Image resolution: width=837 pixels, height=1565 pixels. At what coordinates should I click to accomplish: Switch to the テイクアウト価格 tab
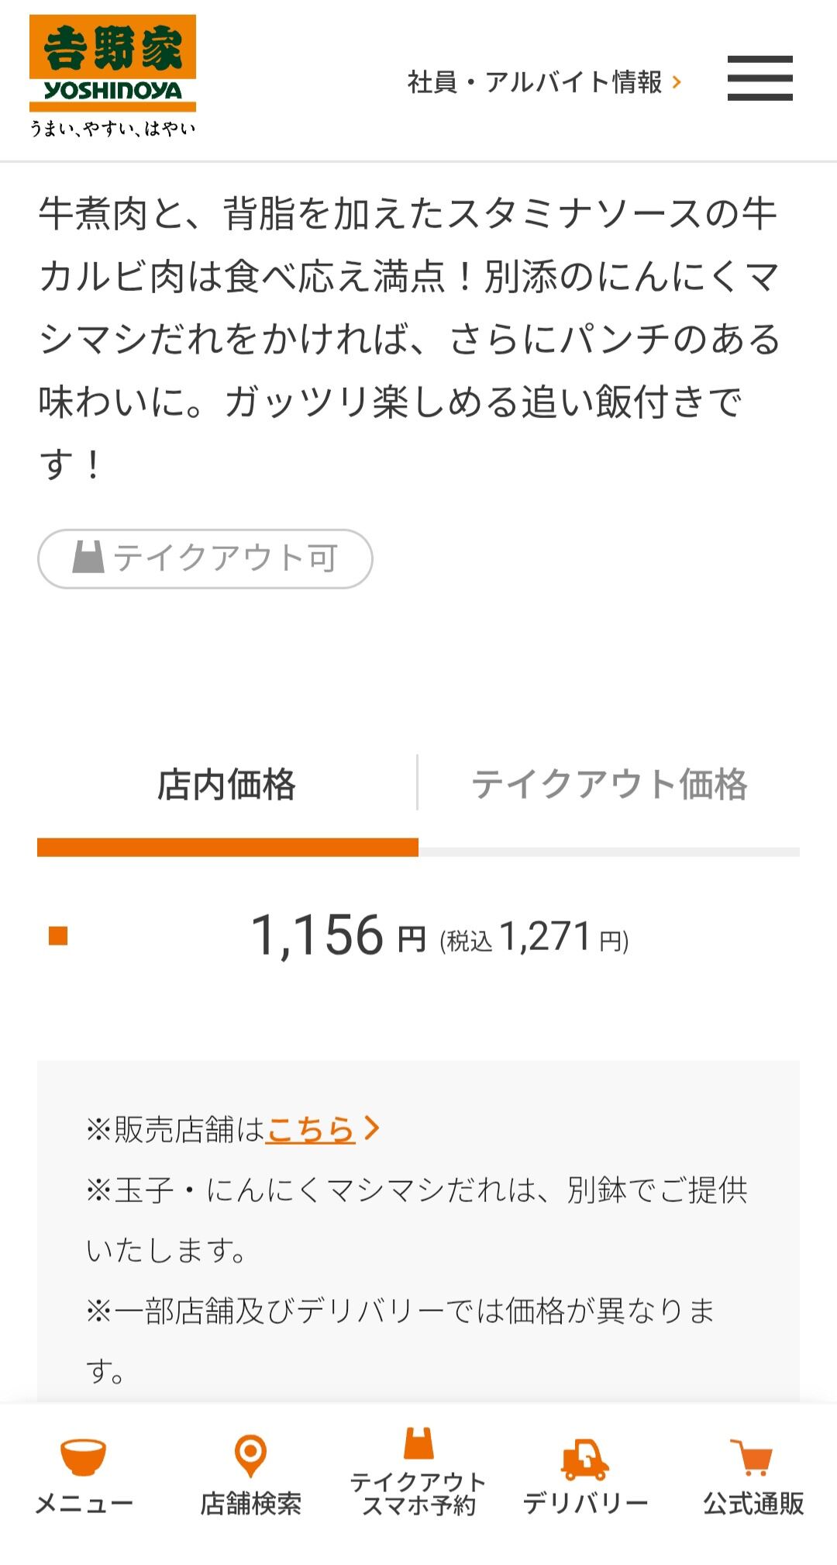pyautogui.click(x=609, y=784)
